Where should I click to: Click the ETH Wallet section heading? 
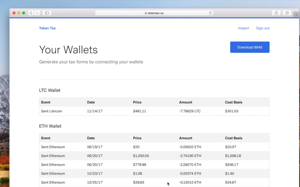tap(50, 126)
